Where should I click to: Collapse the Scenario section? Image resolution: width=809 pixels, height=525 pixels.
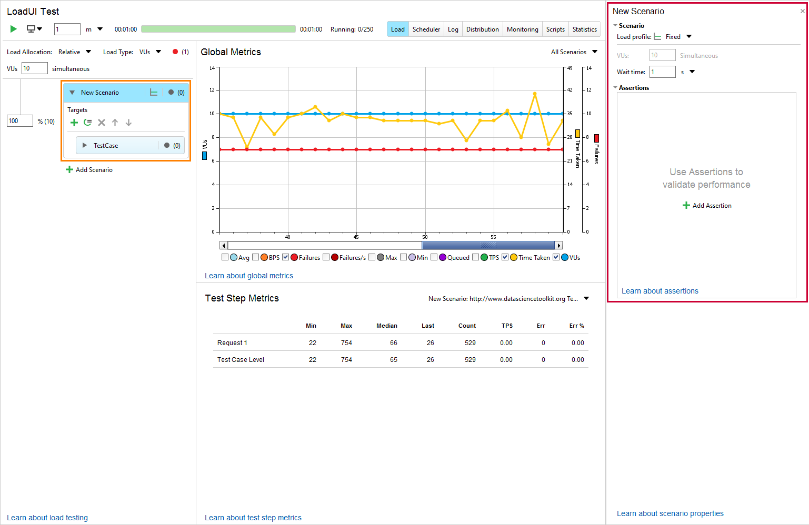[615, 25]
